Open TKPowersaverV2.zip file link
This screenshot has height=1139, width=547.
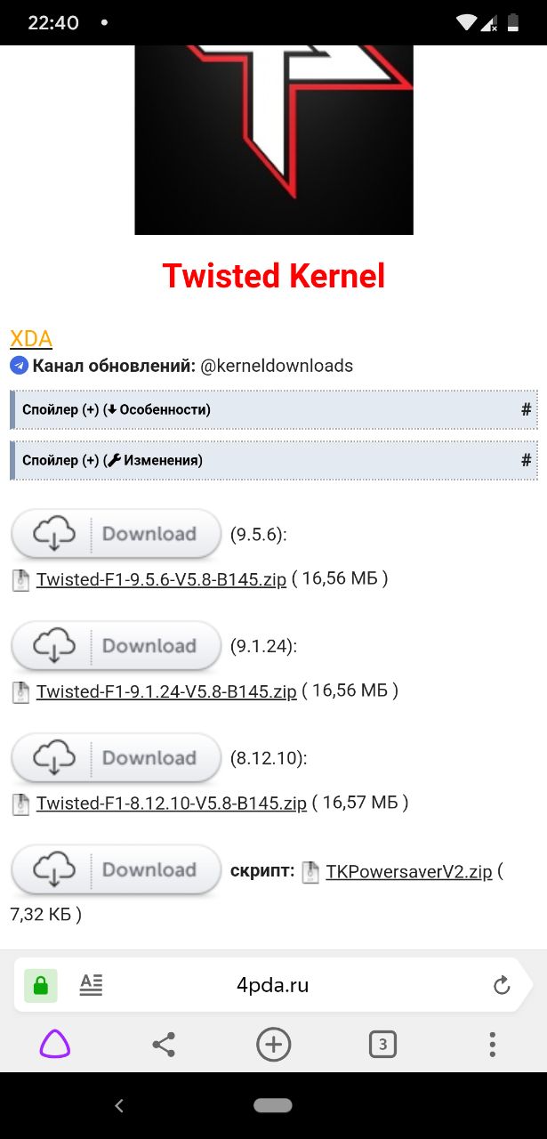(409, 872)
